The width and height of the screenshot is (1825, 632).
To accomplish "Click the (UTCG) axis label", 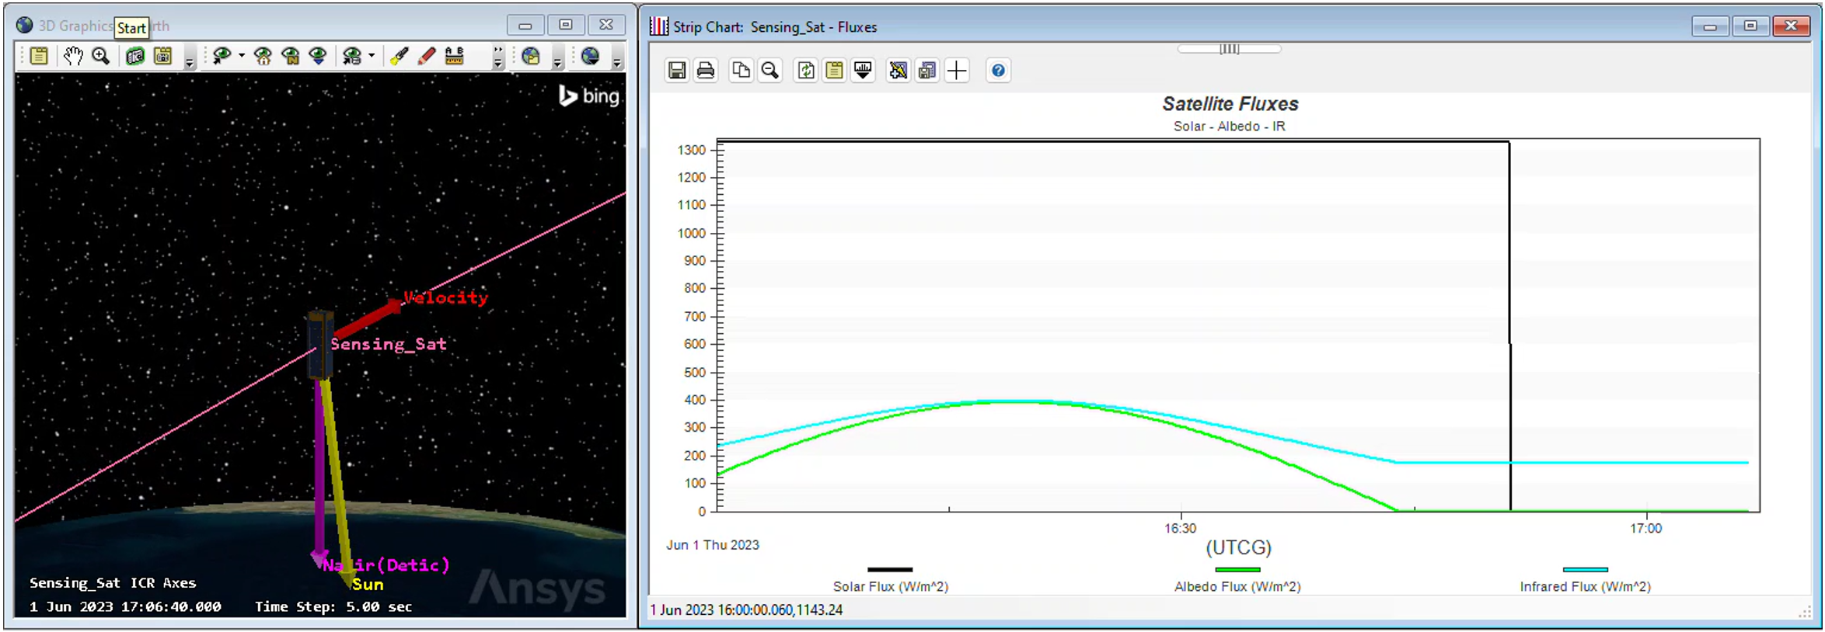I will tap(1238, 548).
